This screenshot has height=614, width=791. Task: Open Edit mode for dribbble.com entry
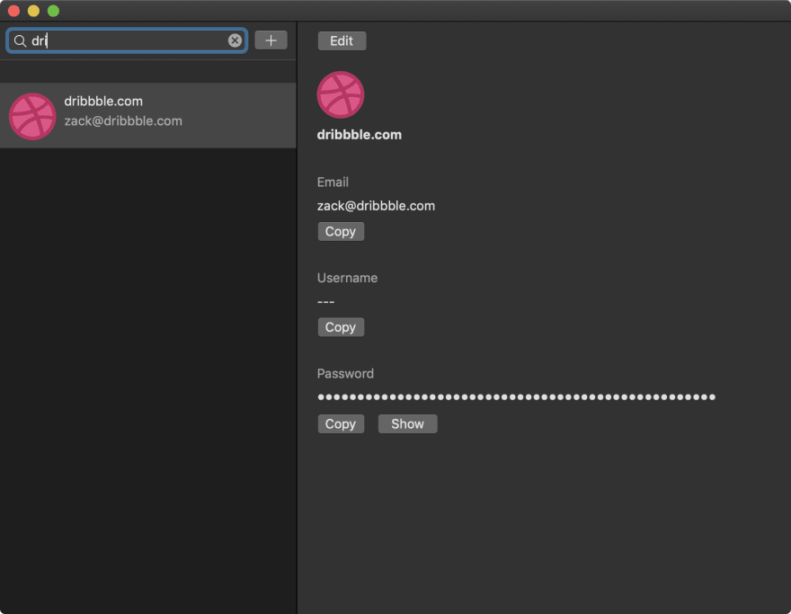click(342, 40)
